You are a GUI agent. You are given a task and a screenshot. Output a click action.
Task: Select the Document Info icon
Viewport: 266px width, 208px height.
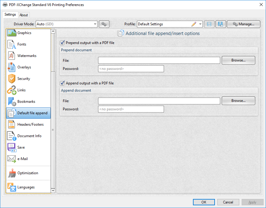[x=11, y=136]
